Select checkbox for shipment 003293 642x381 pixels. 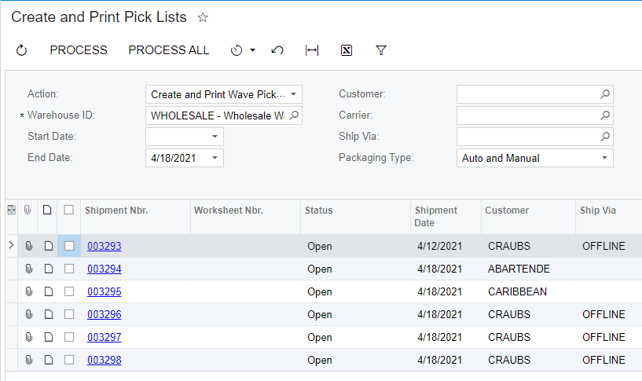click(x=69, y=246)
